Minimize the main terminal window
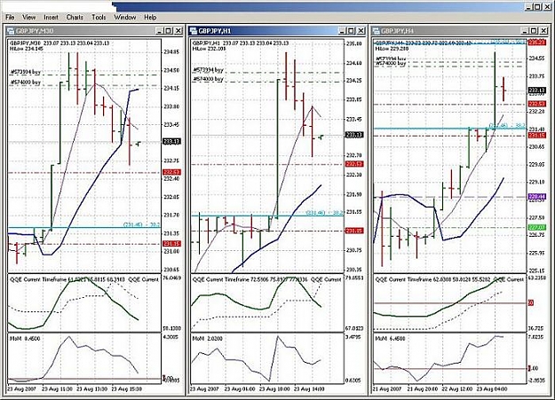The height and width of the screenshot is (400, 555). (527, 7)
